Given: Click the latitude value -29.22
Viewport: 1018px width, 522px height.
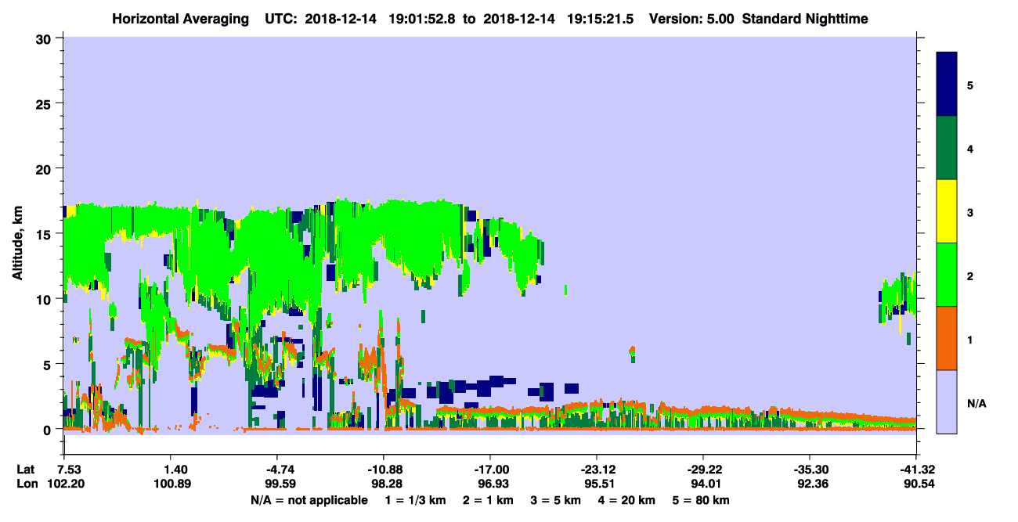Looking at the screenshot, I should coord(703,469).
